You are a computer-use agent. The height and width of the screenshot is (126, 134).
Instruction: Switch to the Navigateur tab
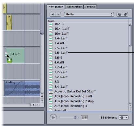56,7
